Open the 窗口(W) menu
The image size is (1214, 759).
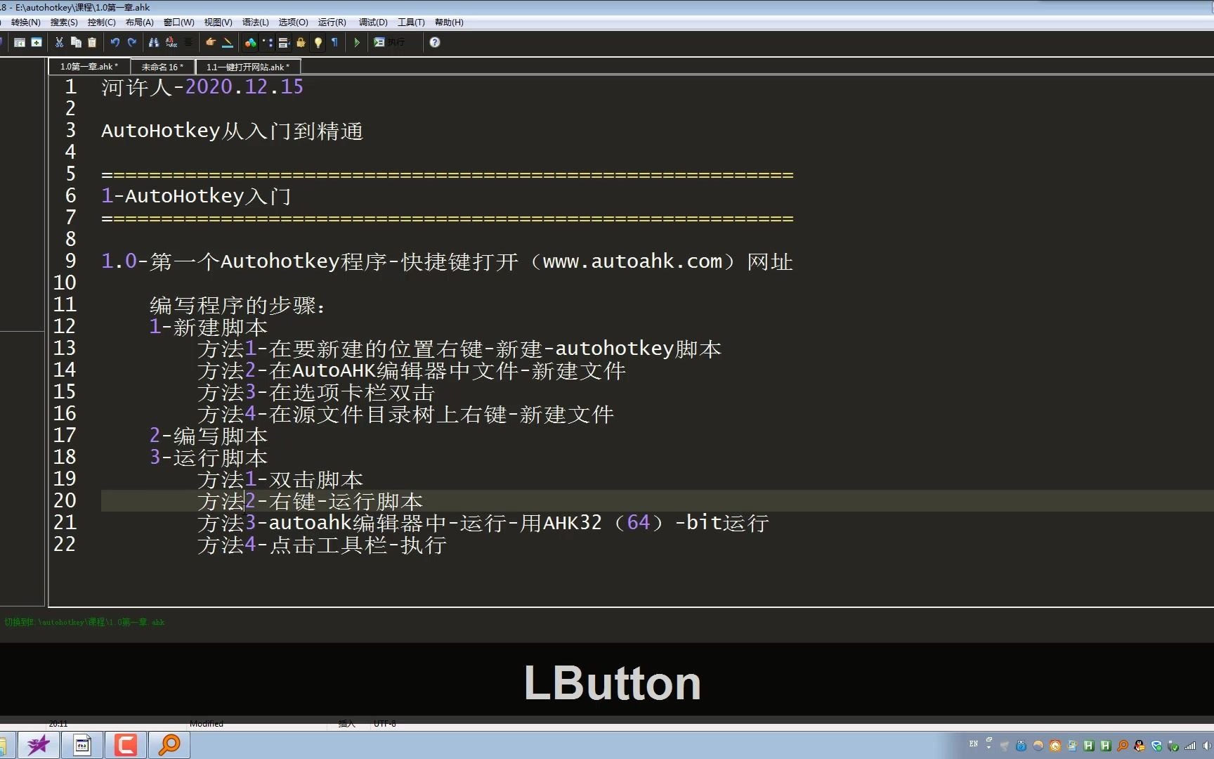tap(179, 22)
